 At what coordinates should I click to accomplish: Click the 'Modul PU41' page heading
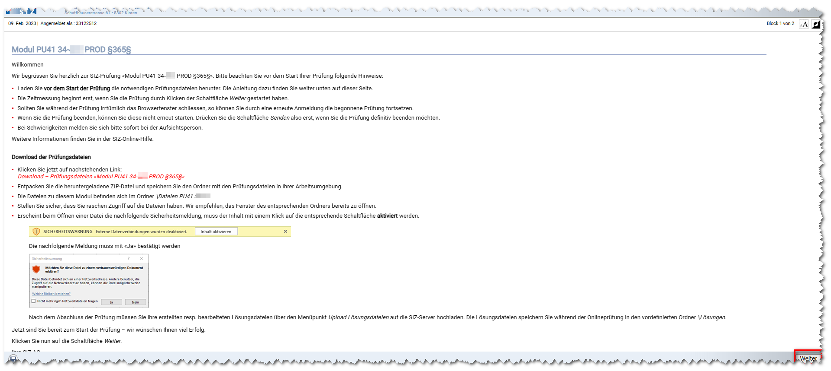pos(71,50)
